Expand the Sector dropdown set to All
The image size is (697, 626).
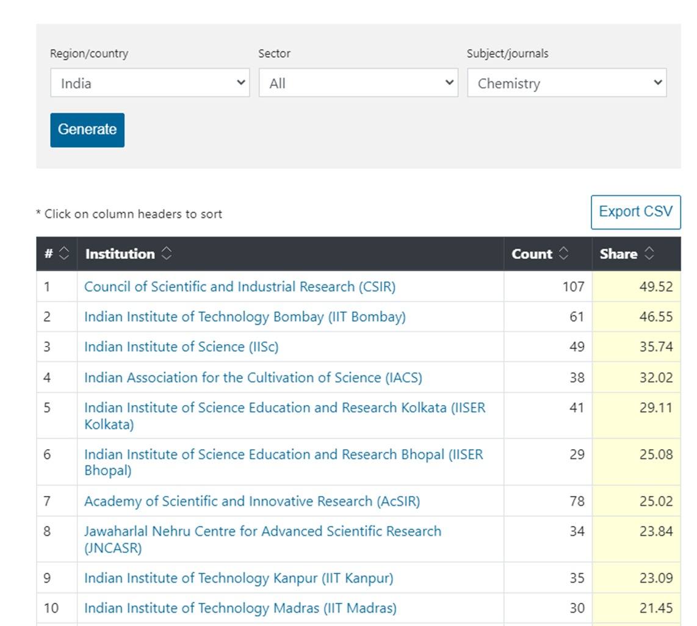[358, 82]
